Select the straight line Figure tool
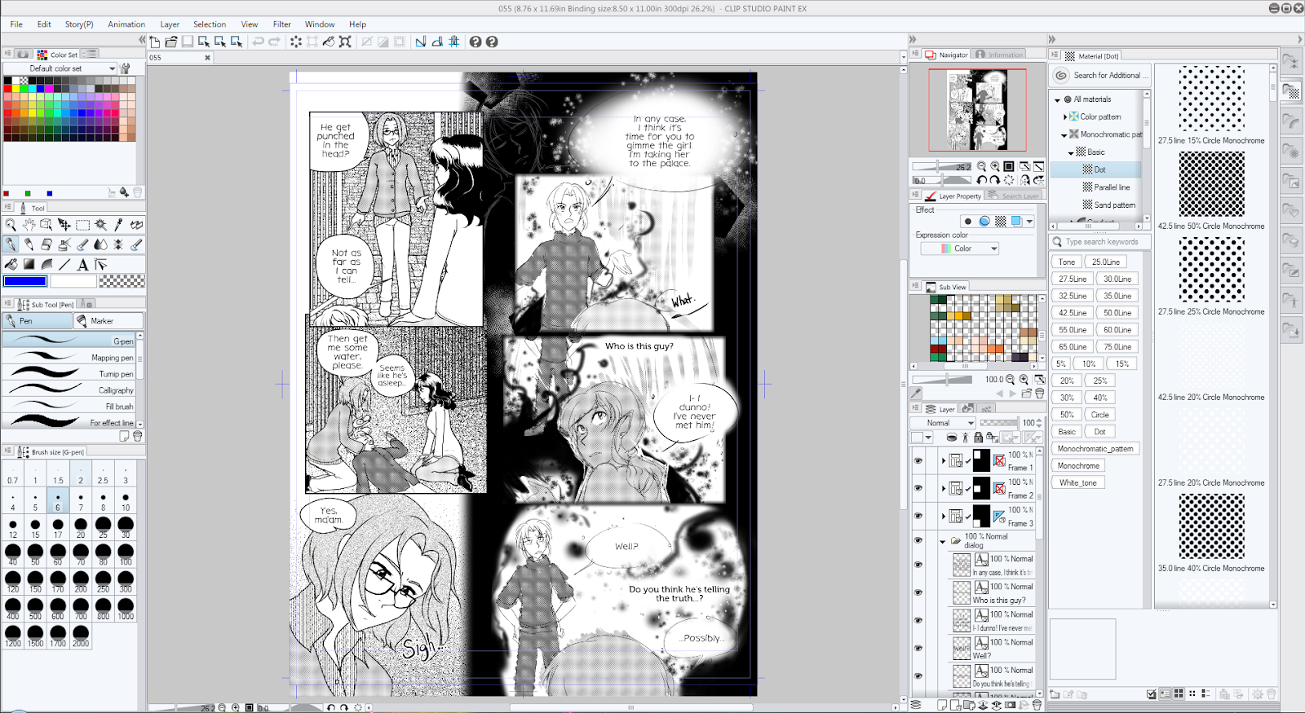 64,264
